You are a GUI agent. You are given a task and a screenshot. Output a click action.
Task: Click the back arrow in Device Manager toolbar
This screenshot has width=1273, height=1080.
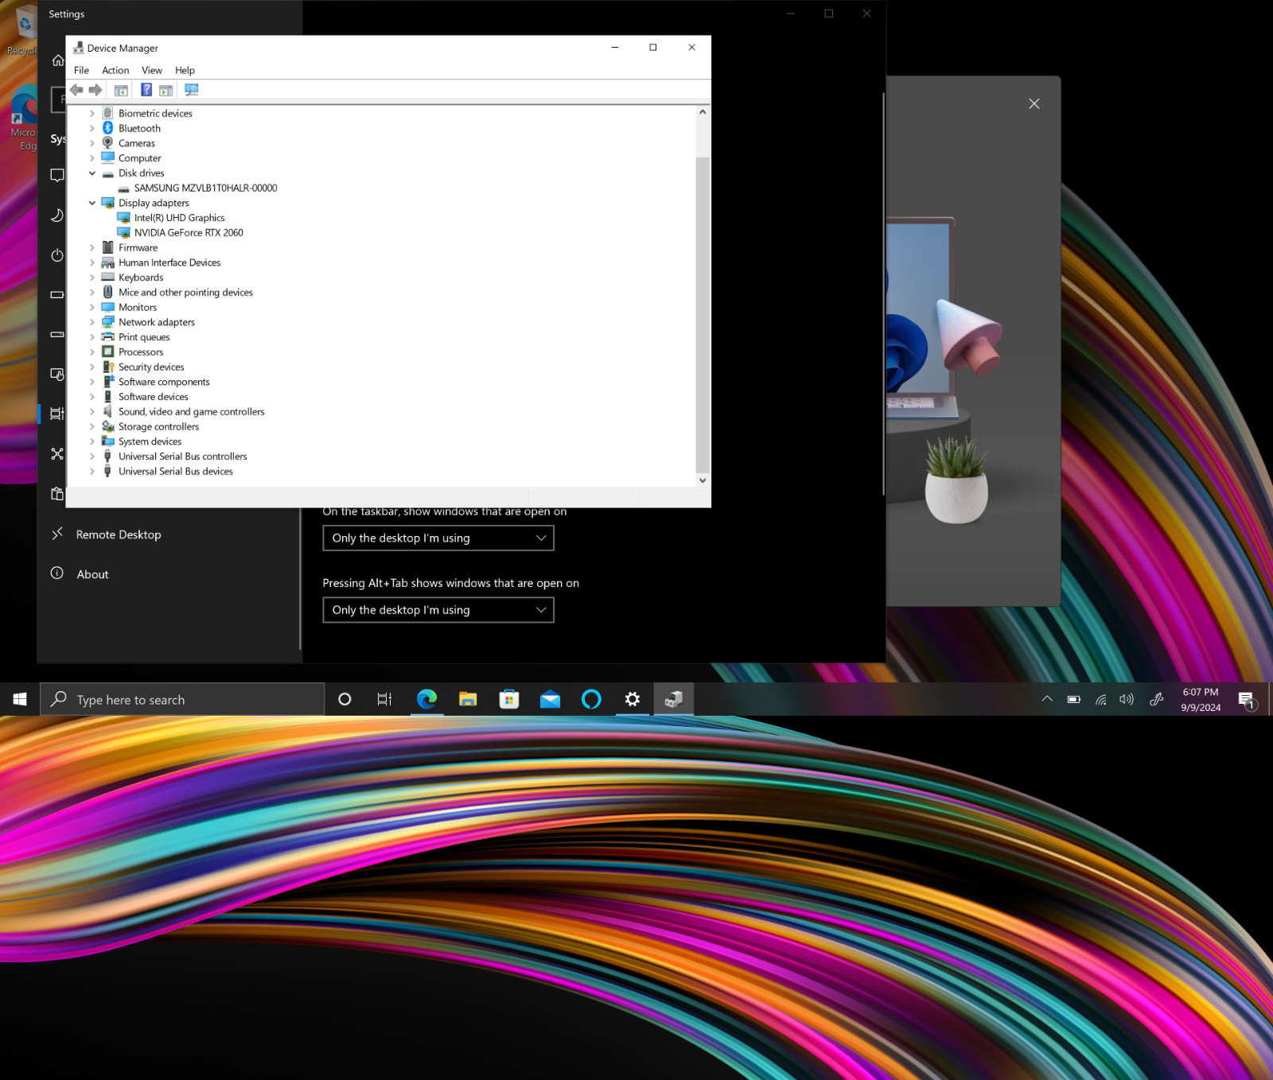[x=76, y=90]
